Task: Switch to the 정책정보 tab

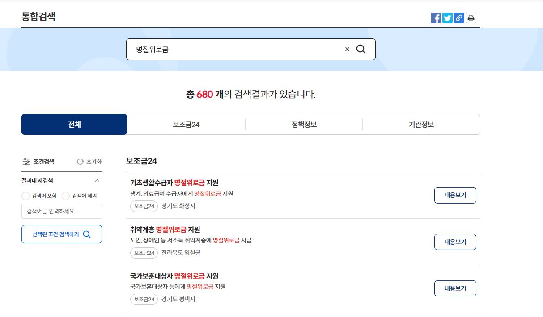Action: 304,124
